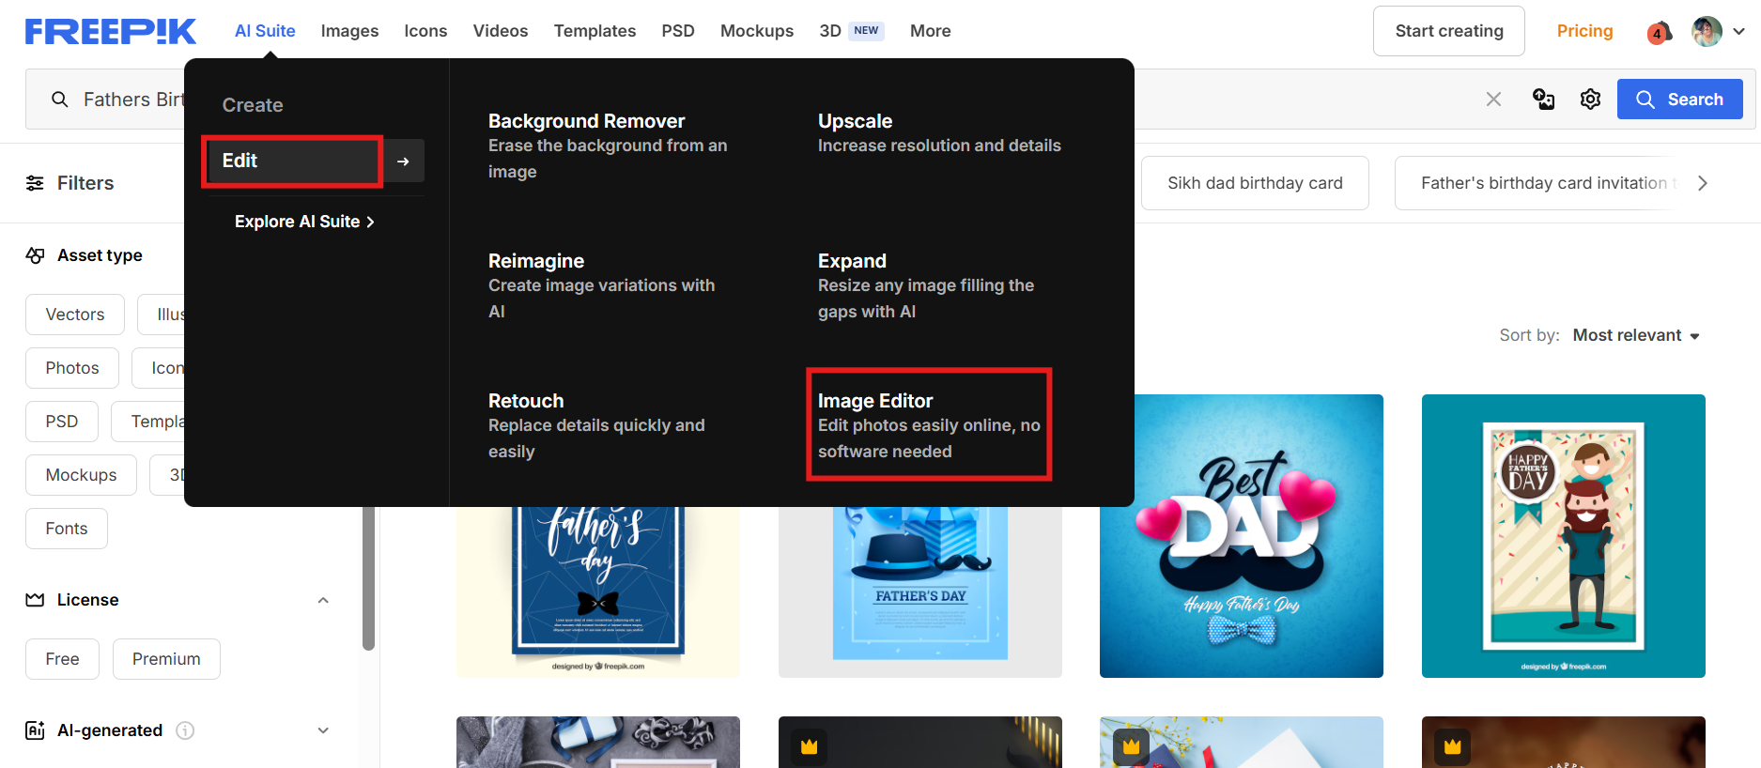
Task: Toggle the Vectors asset type filter
Action: click(x=75, y=315)
